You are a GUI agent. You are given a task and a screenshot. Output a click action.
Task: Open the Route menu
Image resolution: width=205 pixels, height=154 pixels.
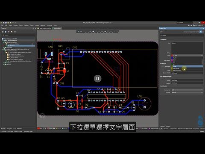[x=37, y=25]
